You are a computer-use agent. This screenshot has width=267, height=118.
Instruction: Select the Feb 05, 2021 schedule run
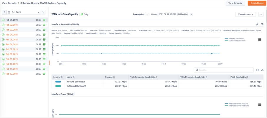tap(24, 40)
